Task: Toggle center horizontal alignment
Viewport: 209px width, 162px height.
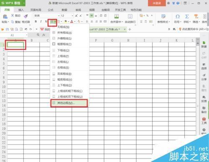Action: pyautogui.click(x=92, y=22)
